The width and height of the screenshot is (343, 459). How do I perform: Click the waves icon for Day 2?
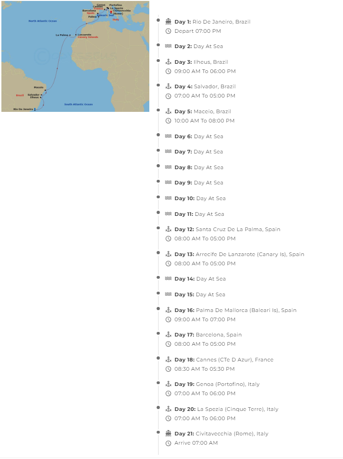(168, 46)
